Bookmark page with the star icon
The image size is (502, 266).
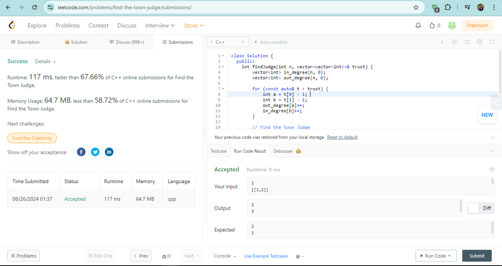point(416,7)
